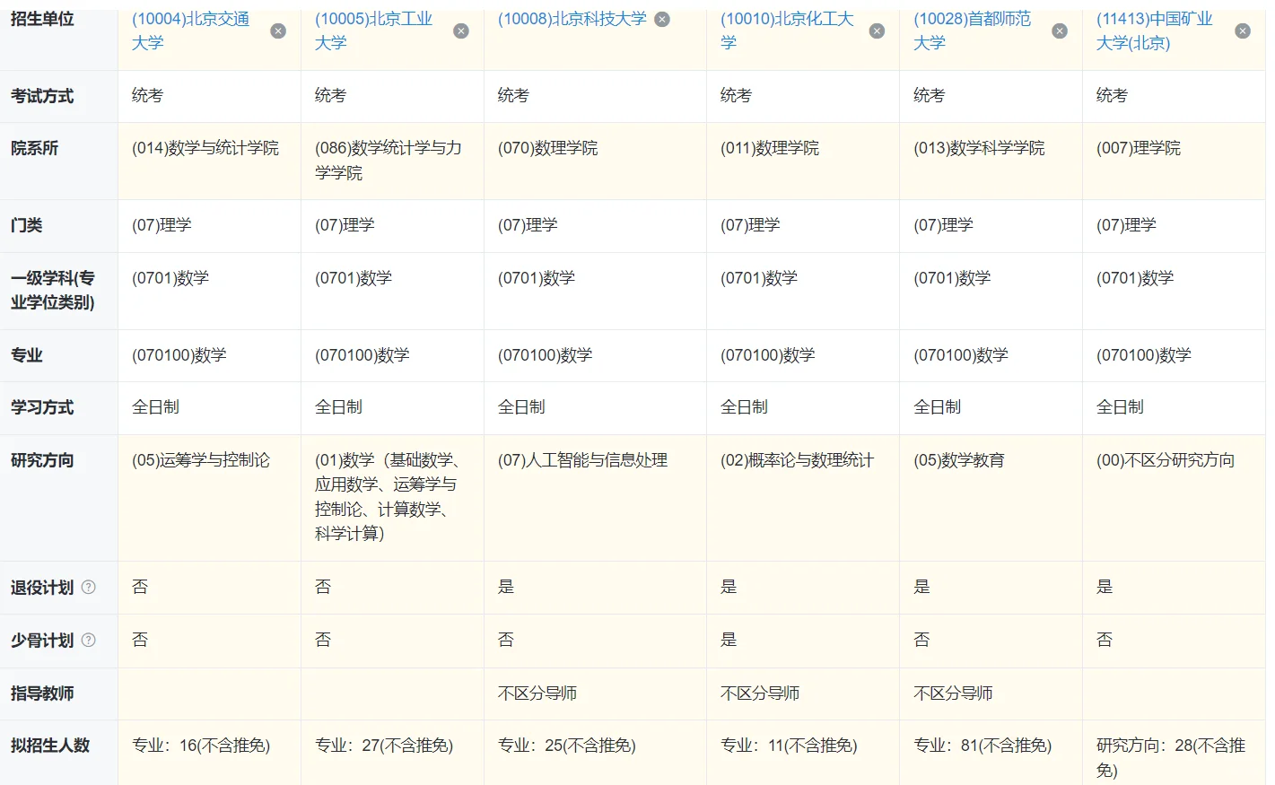
Task: Remove 北京工业大学 from the comparison
Action: 461,31
